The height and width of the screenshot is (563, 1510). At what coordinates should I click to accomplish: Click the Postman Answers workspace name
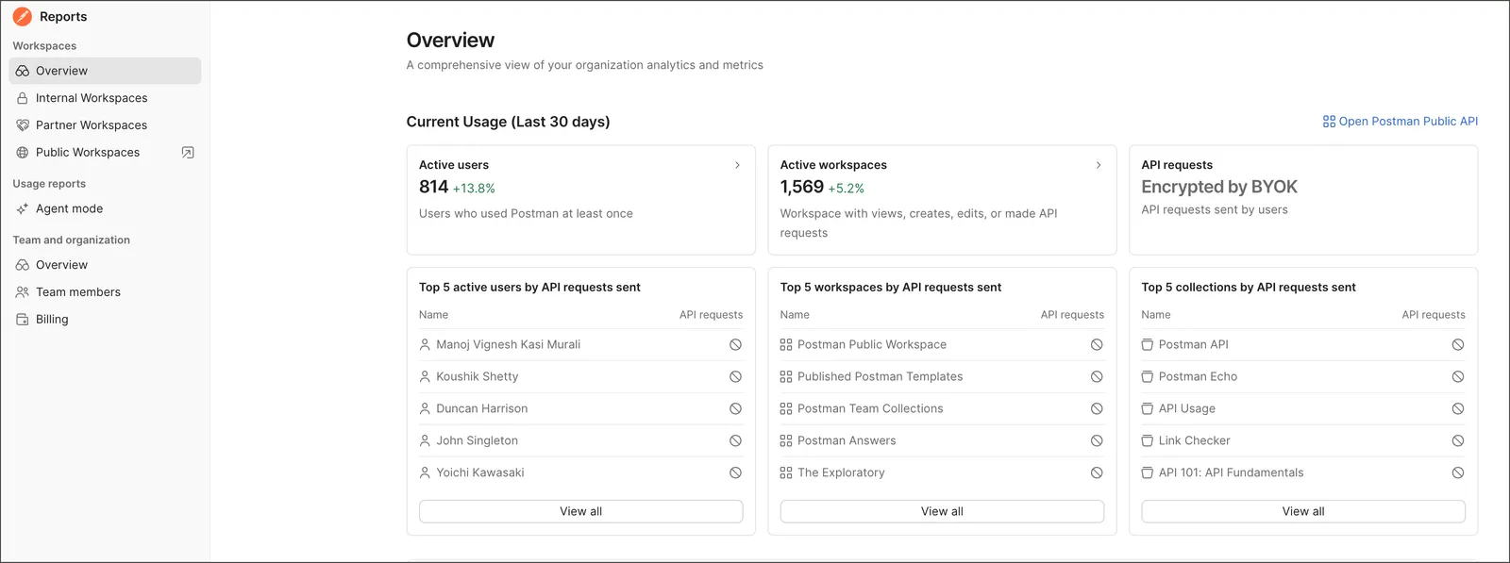[x=847, y=441]
